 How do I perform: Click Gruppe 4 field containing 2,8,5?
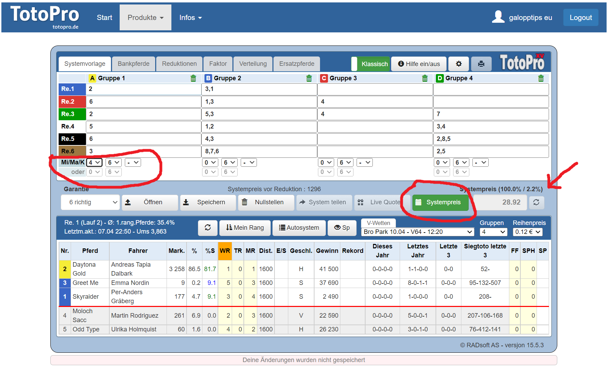coord(491,139)
